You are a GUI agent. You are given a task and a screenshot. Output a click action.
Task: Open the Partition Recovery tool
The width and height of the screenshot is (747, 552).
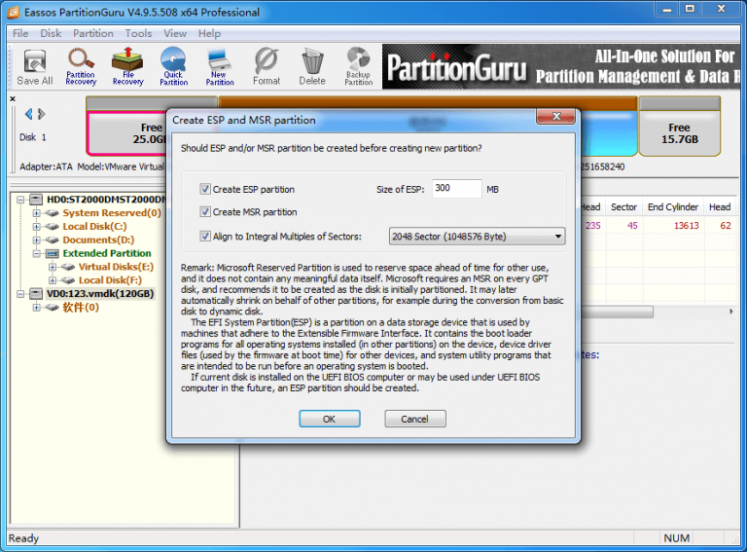[x=81, y=66]
